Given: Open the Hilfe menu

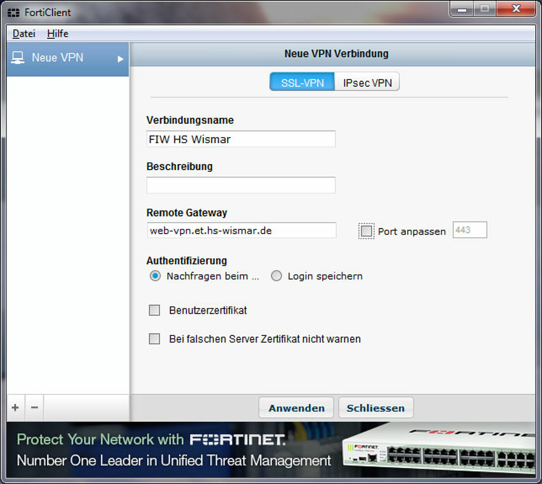Looking at the screenshot, I should click(x=58, y=34).
